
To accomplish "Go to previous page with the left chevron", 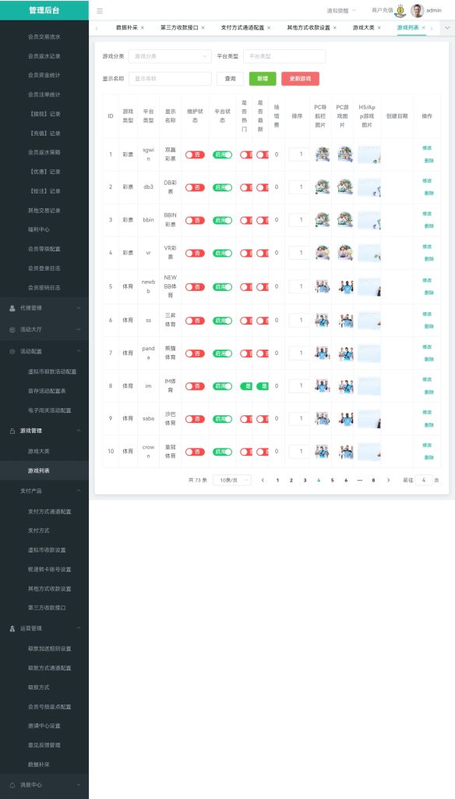I will (263, 481).
